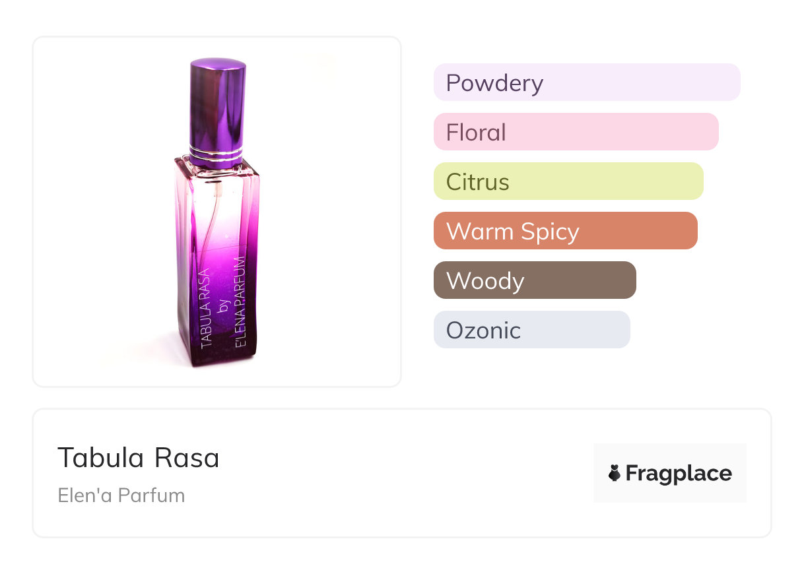
Task: Click the silver rings on the bottle neck
Action: 217,155
